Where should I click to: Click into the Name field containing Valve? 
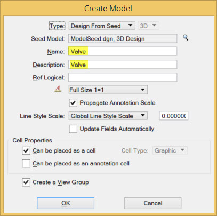(x=123, y=51)
